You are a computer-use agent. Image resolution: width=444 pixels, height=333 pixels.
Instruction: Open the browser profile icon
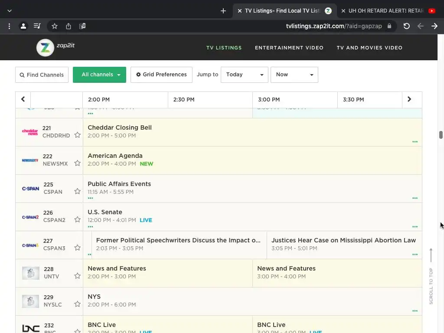pyautogui.click(x=23, y=26)
